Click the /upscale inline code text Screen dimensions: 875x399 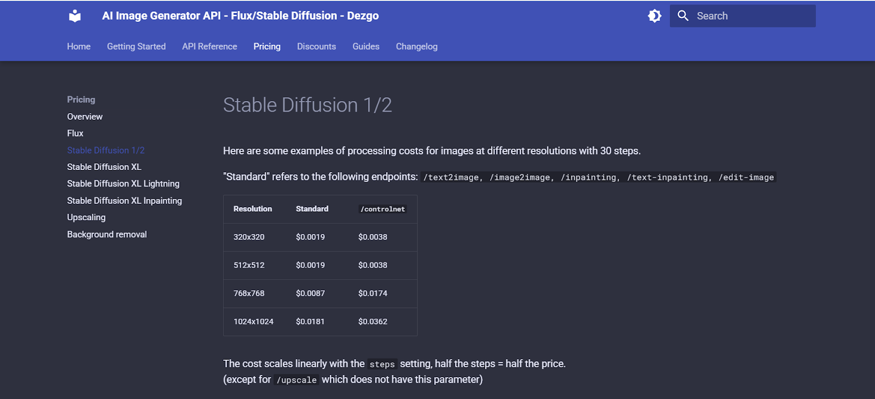coord(296,380)
